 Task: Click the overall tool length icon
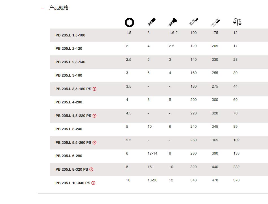pyautogui.click(x=215, y=22)
